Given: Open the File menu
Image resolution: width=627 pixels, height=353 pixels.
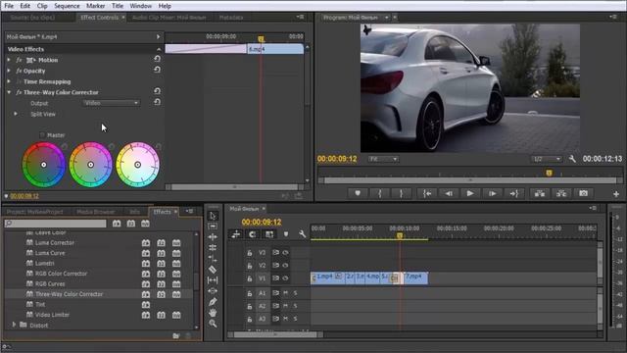Looking at the screenshot, I should [9, 6].
